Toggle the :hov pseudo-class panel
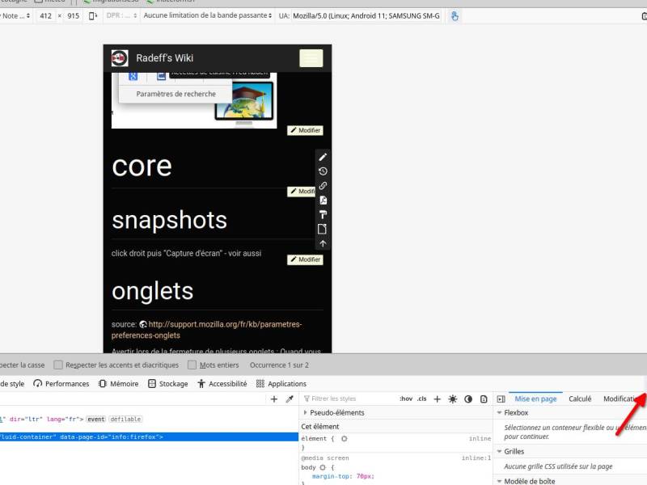647x485 pixels. (406, 399)
